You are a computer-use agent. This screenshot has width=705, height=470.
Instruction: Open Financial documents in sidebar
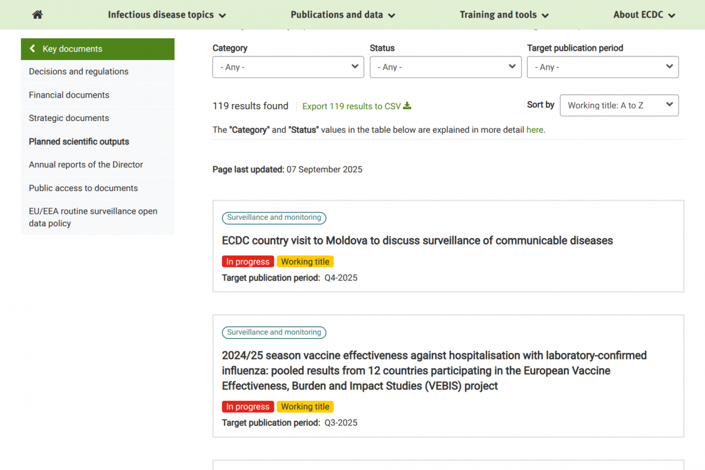click(x=69, y=95)
